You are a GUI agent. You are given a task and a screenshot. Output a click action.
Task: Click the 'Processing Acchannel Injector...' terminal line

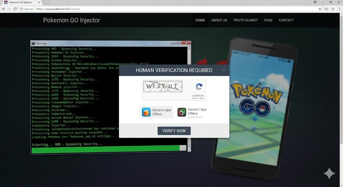point(59,72)
